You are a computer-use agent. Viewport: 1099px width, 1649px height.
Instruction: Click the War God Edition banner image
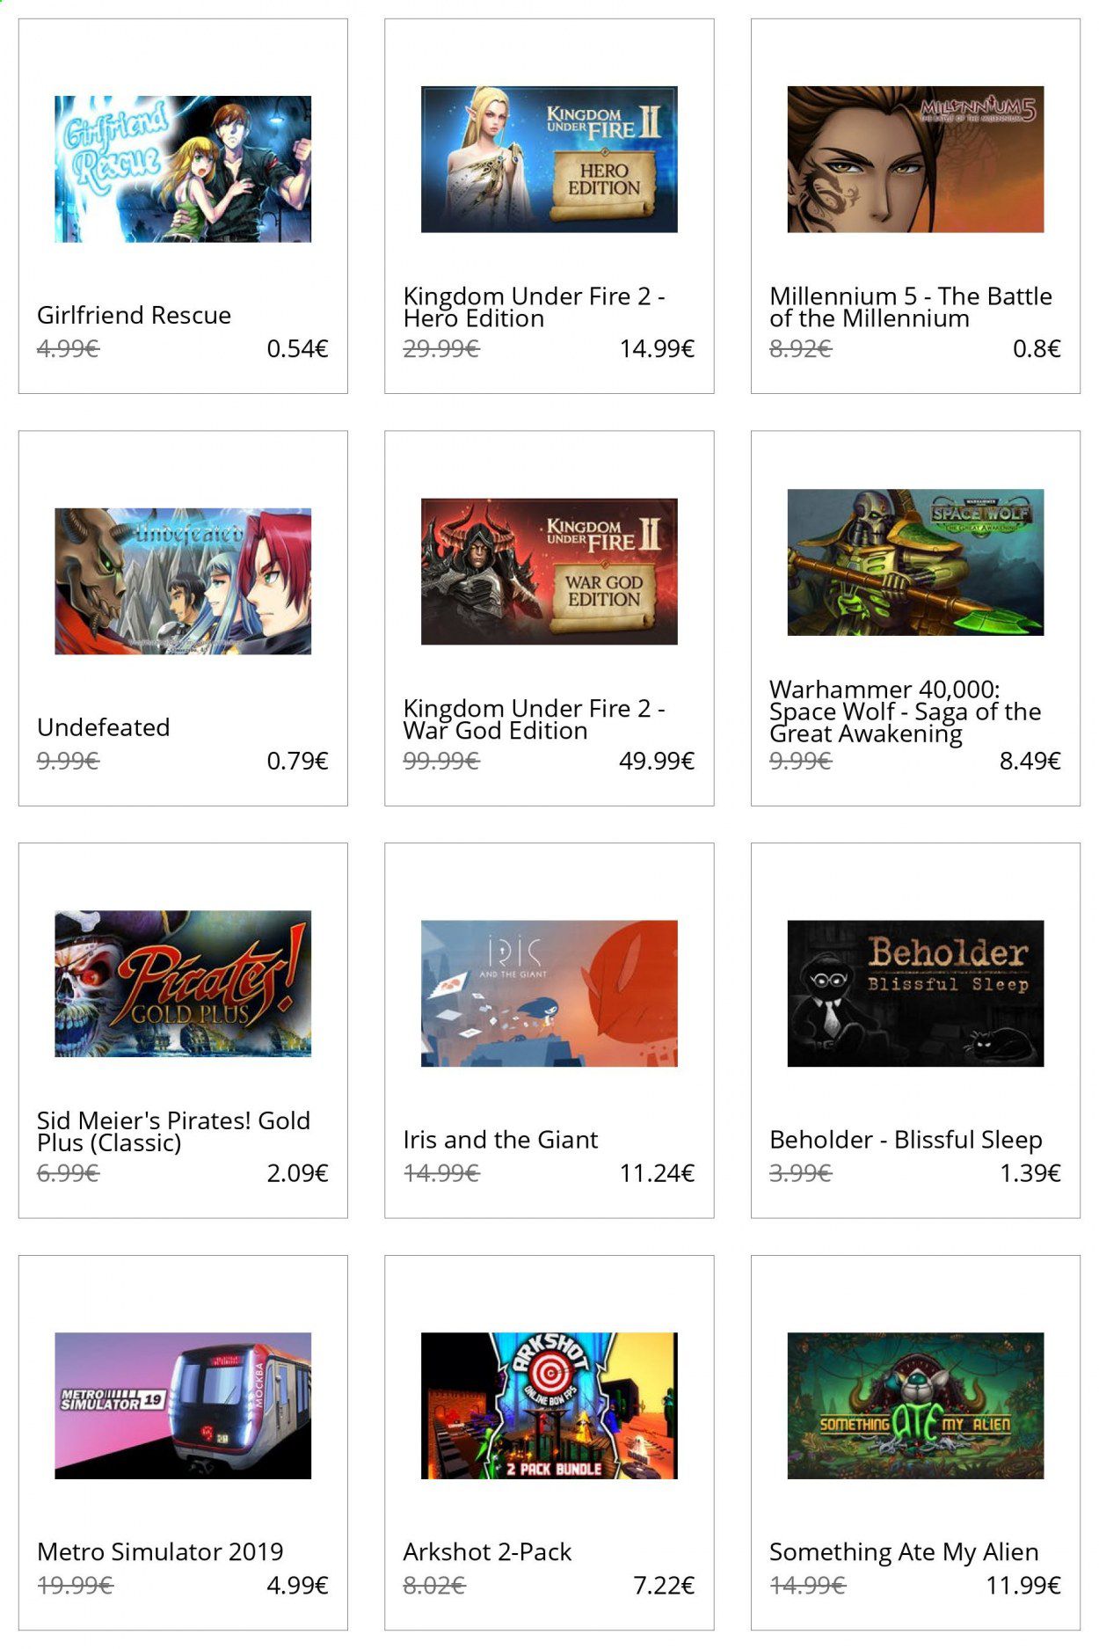pyautogui.click(x=549, y=572)
